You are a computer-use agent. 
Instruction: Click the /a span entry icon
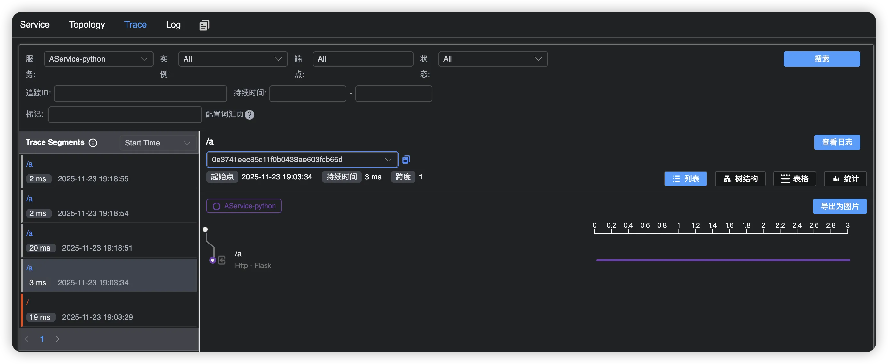[222, 260]
